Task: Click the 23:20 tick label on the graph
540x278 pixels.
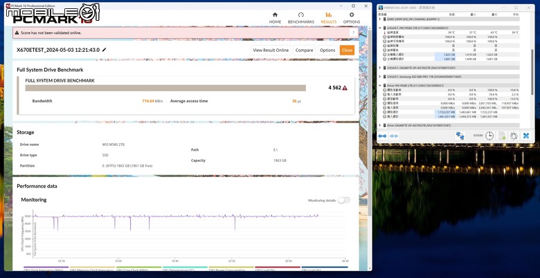Action: pos(232,261)
